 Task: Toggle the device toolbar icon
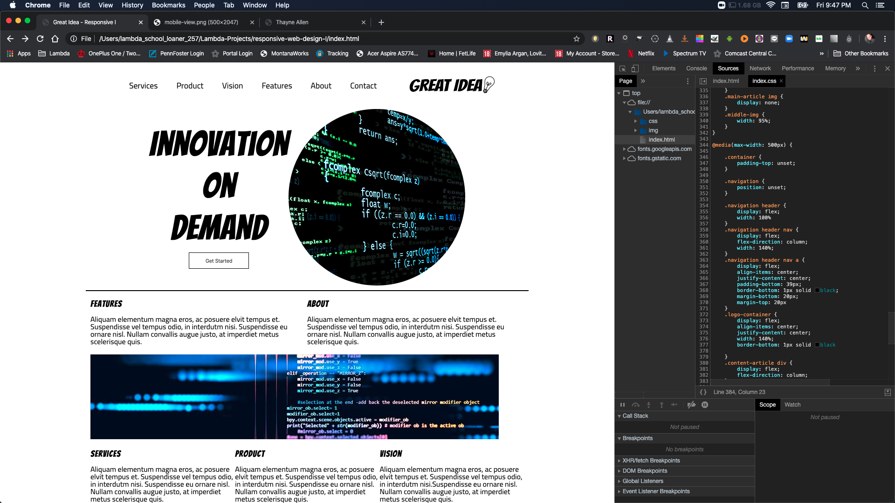[635, 68]
